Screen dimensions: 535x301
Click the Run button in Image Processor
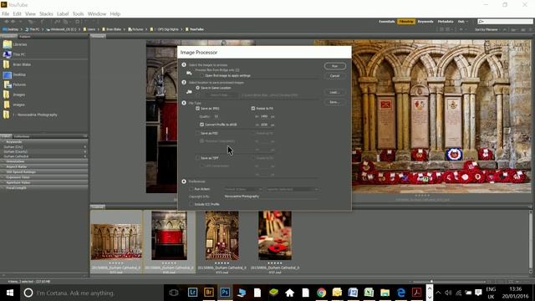[x=334, y=66]
